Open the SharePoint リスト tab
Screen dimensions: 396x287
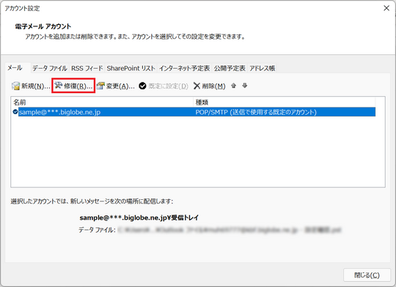click(x=131, y=68)
